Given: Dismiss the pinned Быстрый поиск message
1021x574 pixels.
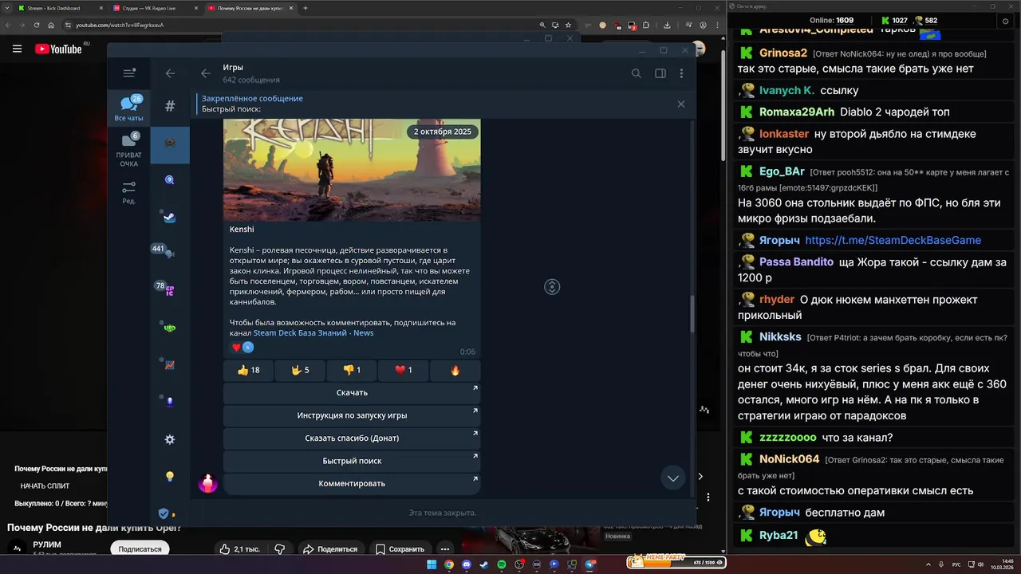Looking at the screenshot, I should coord(681,104).
